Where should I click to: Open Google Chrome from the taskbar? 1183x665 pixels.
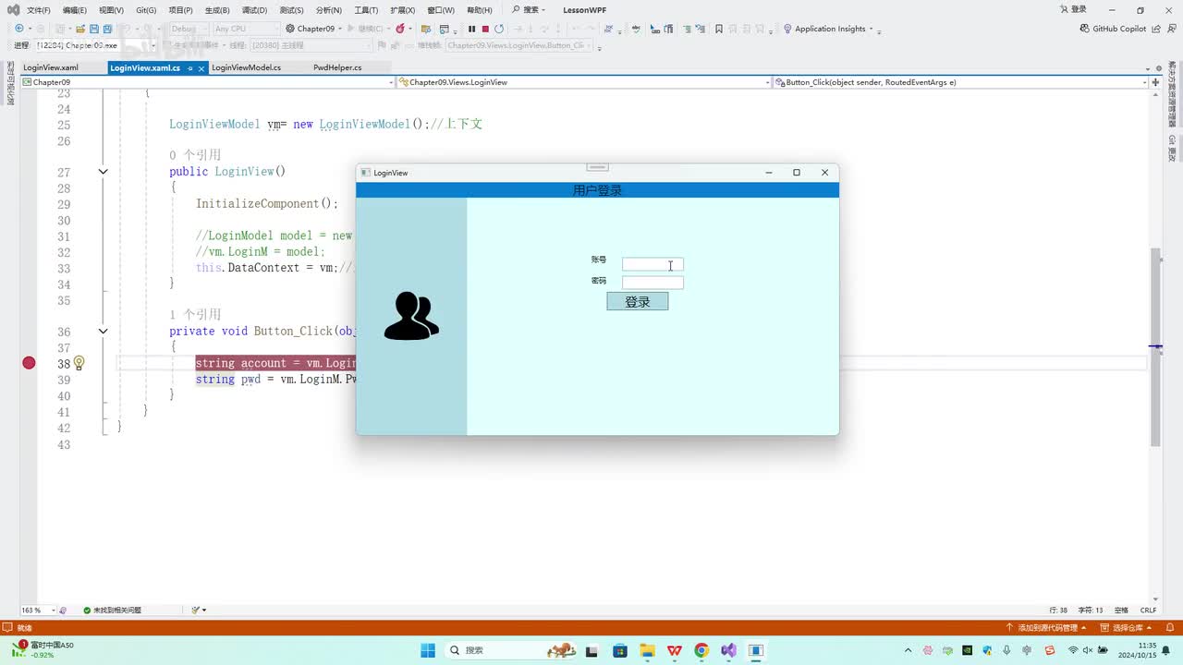click(701, 650)
